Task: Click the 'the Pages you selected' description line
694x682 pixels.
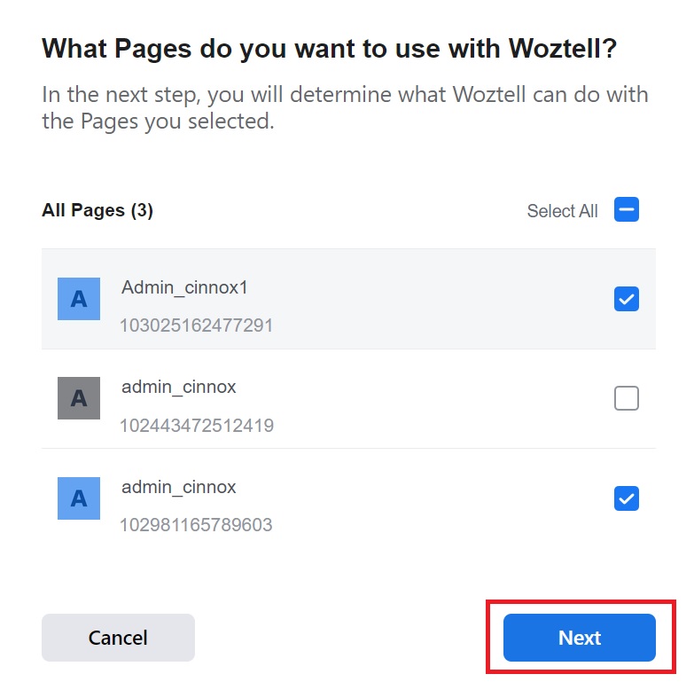Action: click(158, 122)
